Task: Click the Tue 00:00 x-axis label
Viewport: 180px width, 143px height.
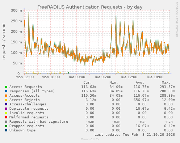Action: (x=77, y=77)
